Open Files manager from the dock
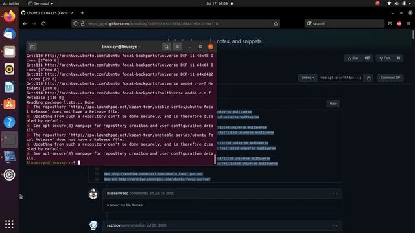This screenshot has width=415, height=233. pos(9,52)
